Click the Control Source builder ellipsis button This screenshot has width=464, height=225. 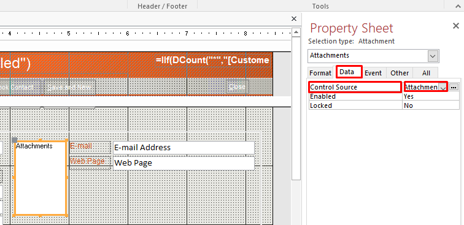[x=454, y=87]
